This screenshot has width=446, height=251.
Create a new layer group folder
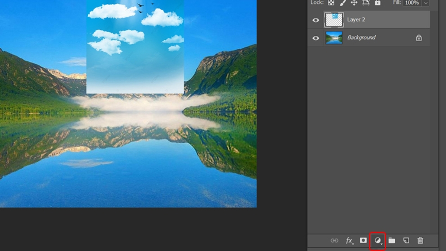click(x=392, y=241)
